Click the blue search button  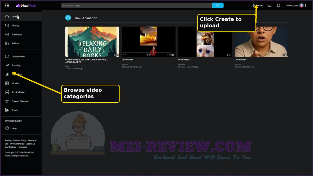point(218,5)
